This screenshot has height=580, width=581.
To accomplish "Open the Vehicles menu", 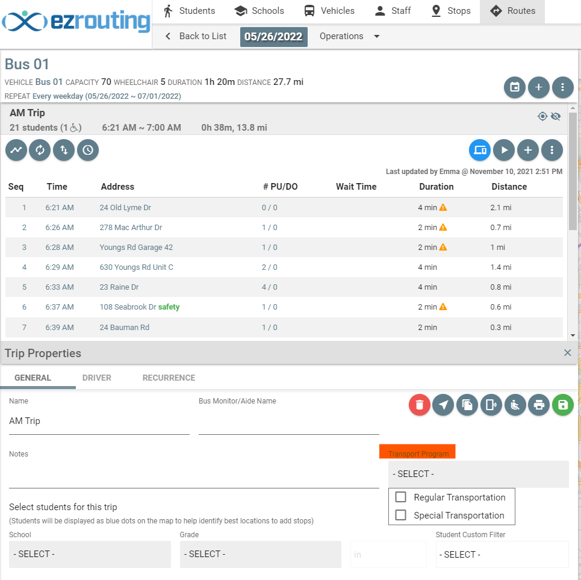I will coord(329,11).
